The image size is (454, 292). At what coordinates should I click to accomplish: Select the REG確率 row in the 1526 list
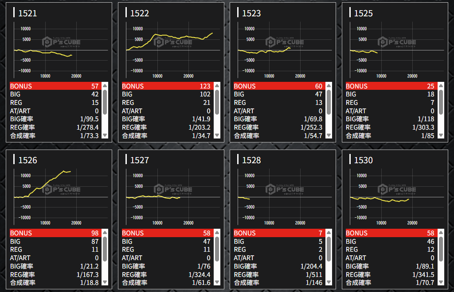click(54, 274)
